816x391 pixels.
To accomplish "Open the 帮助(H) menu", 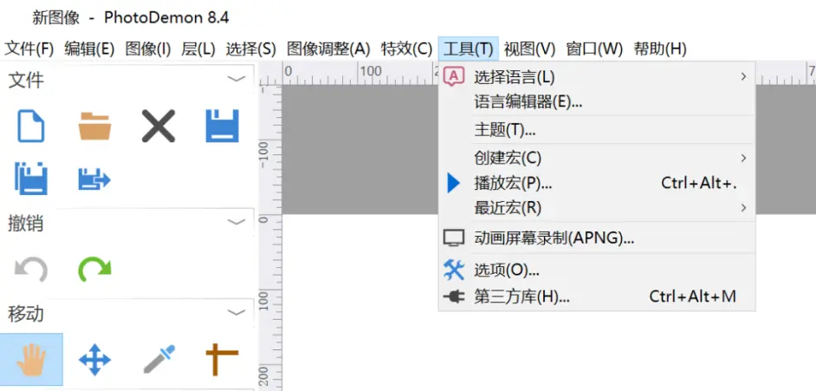I will coord(660,49).
